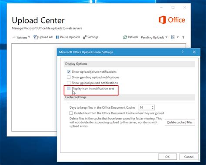Expand the Pending Uploads filter dropdown
Viewport: 206px width, 165px height.
(x=154, y=37)
